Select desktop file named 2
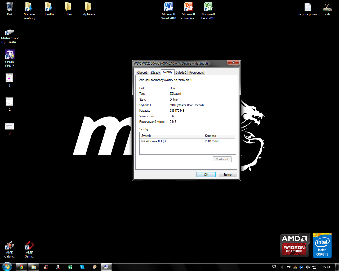The height and width of the screenshot is (271, 339). pyautogui.click(x=10, y=104)
